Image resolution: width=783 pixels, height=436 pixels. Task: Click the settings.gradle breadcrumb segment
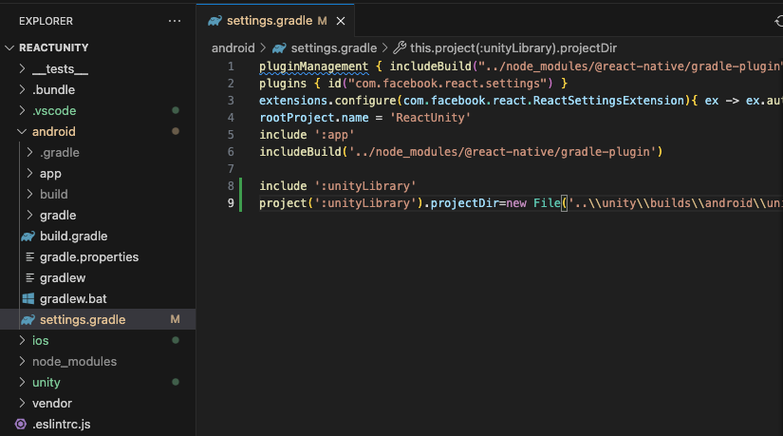[333, 48]
